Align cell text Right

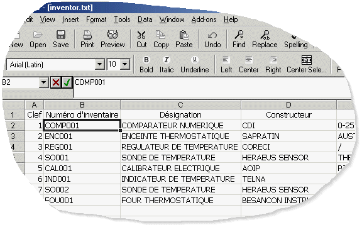[273, 64]
